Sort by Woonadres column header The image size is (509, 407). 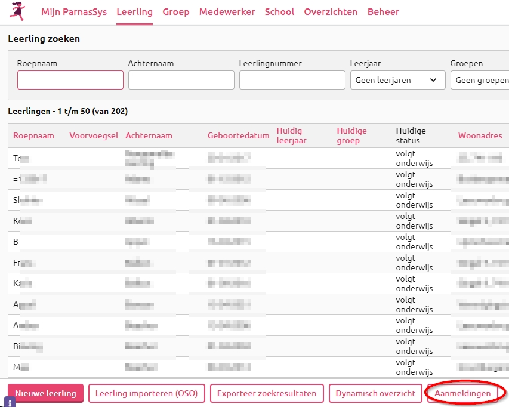tap(480, 135)
